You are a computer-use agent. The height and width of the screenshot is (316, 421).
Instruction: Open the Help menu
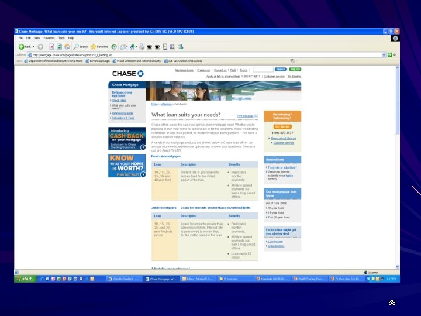tap(71, 38)
